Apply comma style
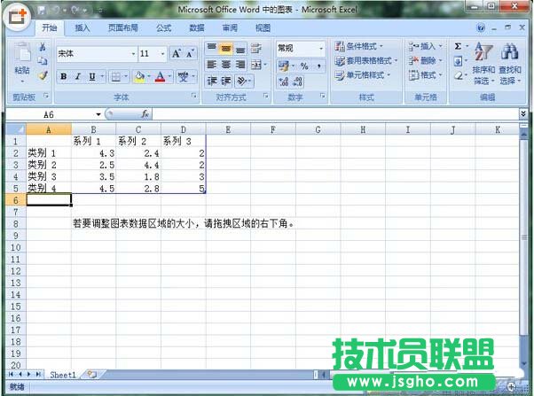This screenshot has width=534, height=396. 318,66
